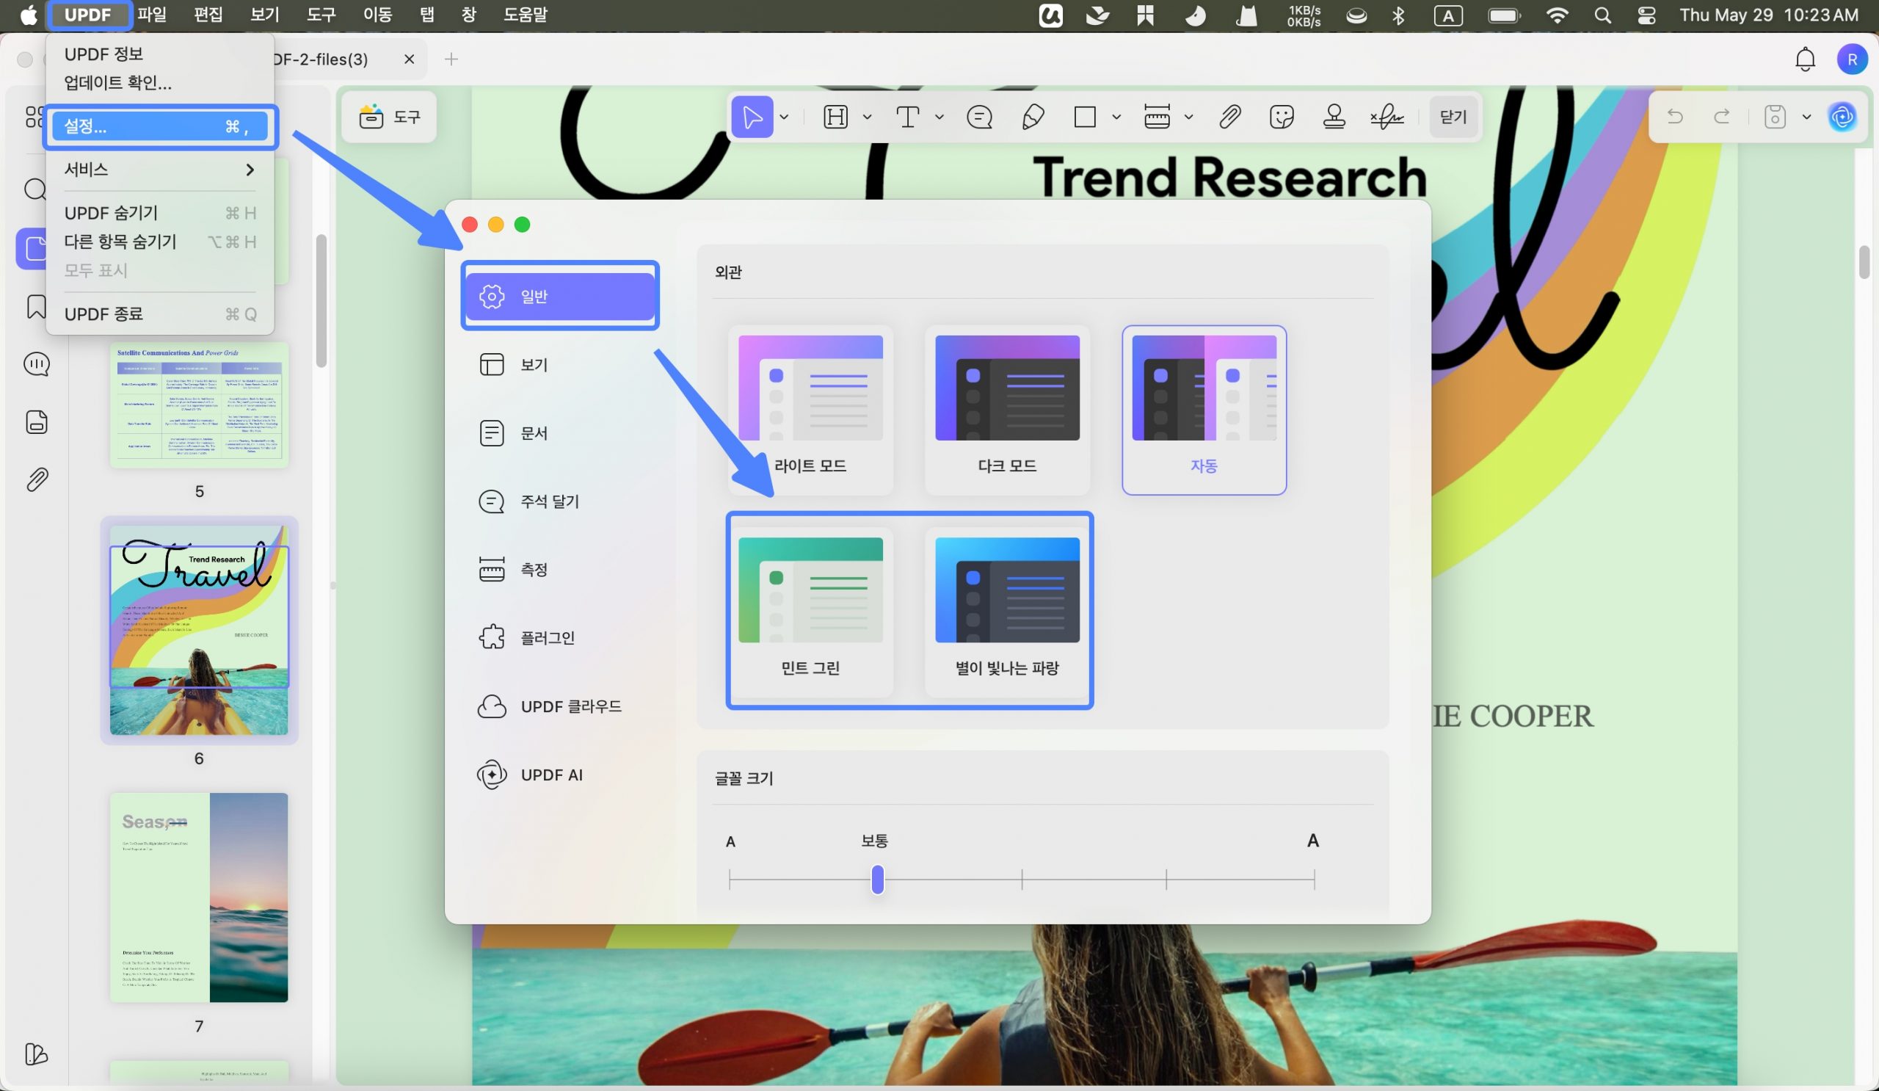Open the 주석 달기 settings tab

point(560,501)
